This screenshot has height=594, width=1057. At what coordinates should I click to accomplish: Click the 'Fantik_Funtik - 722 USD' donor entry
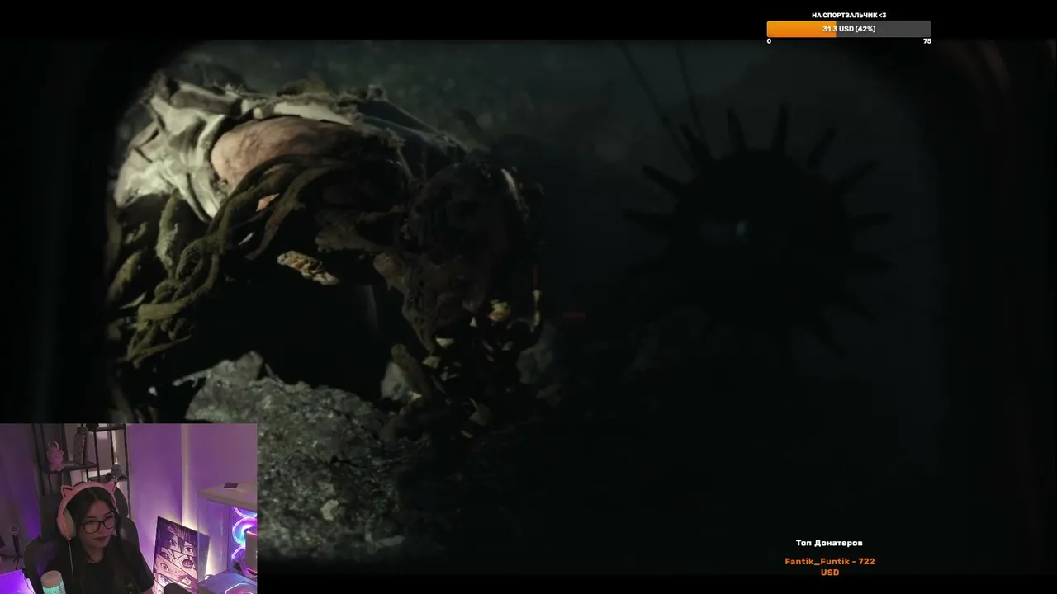[830, 567]
